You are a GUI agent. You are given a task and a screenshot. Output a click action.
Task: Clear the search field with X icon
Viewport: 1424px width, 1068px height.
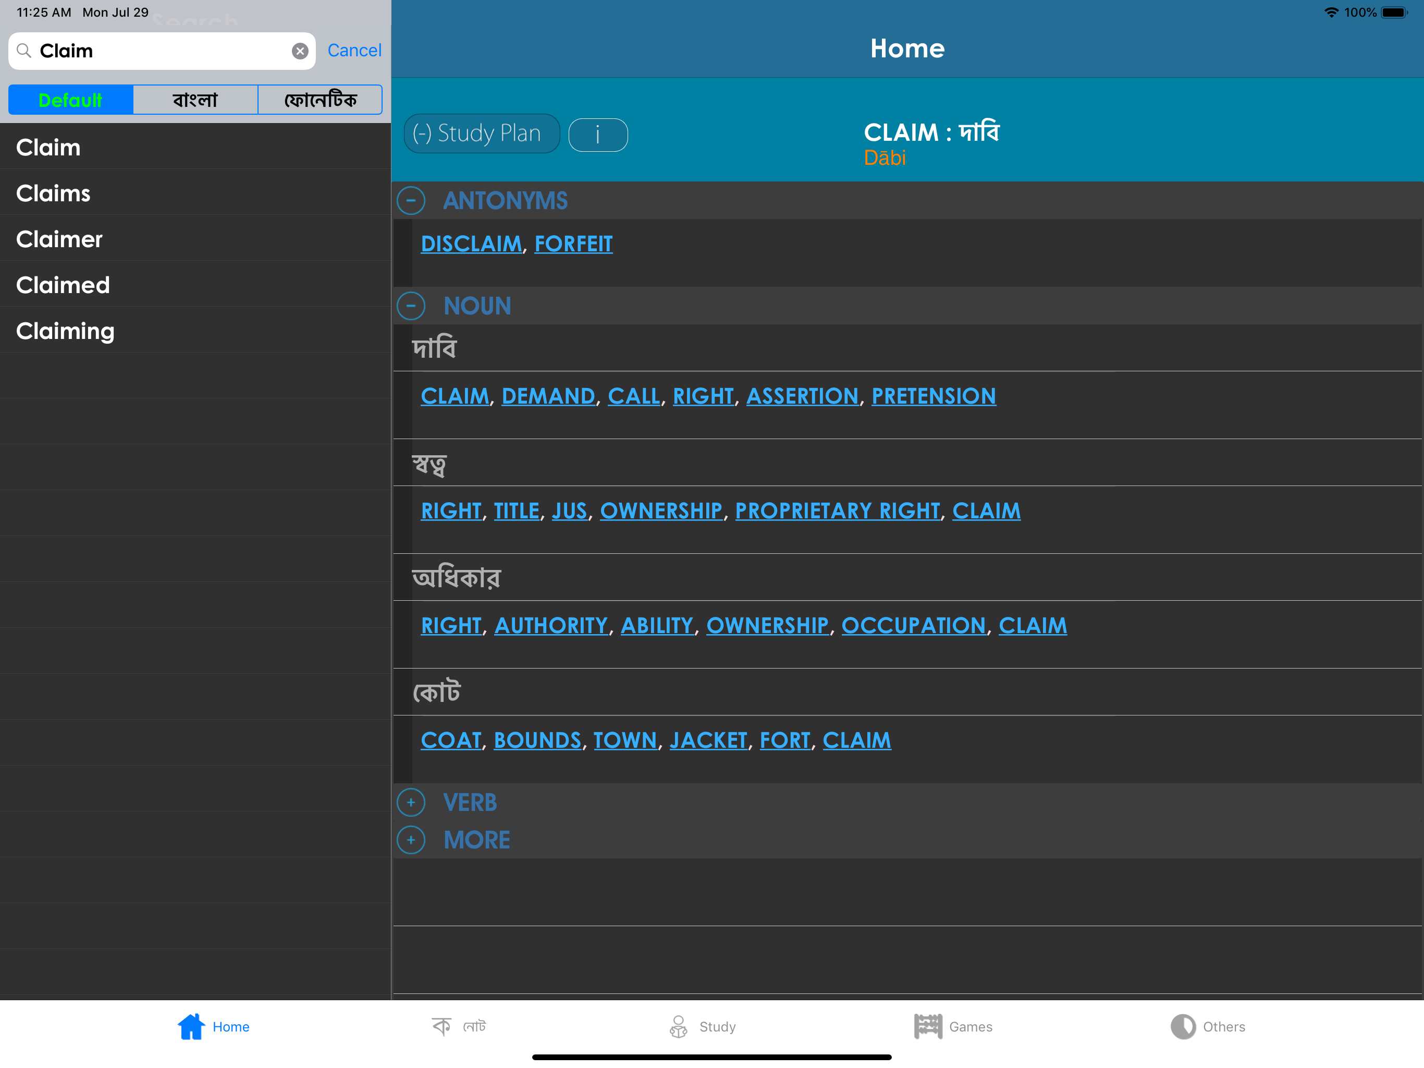pos(300,51)
